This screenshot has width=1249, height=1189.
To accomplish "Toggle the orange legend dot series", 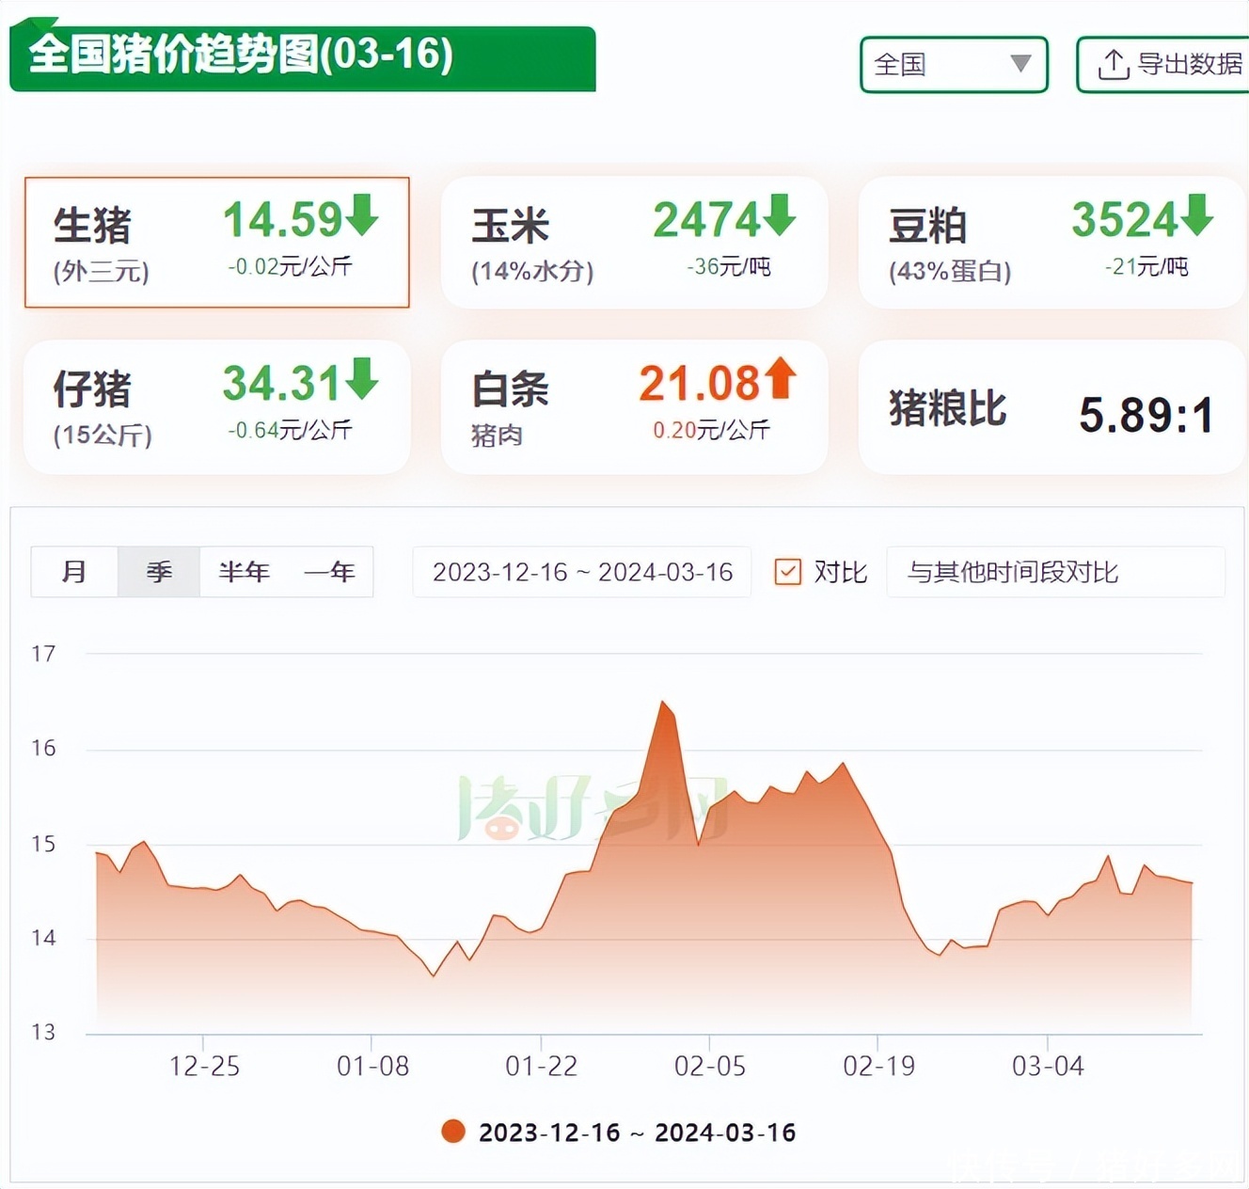I will (x=453, y=1132).
